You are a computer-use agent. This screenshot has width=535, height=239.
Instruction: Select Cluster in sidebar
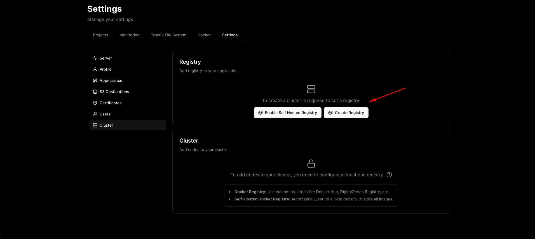tap(128, 125)
